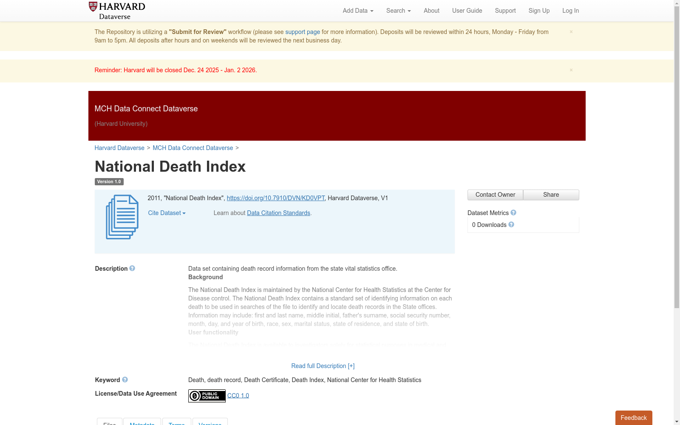The width and height of the screenshot is (680, 425).
Task: Expand Read full Description
Action: 323,366
